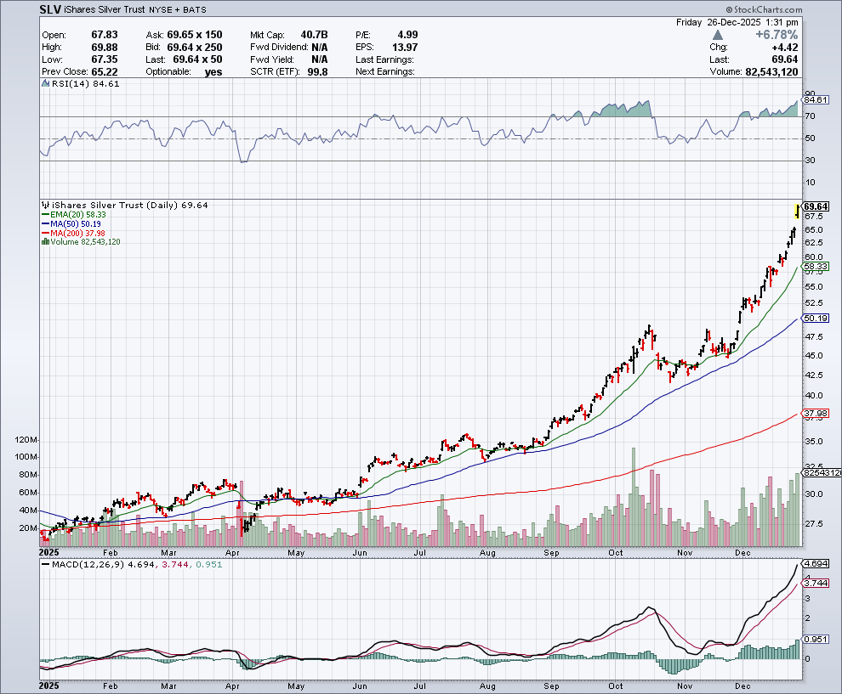Click the histogram 0.951 value tag on the right axis

coord(816,640)
